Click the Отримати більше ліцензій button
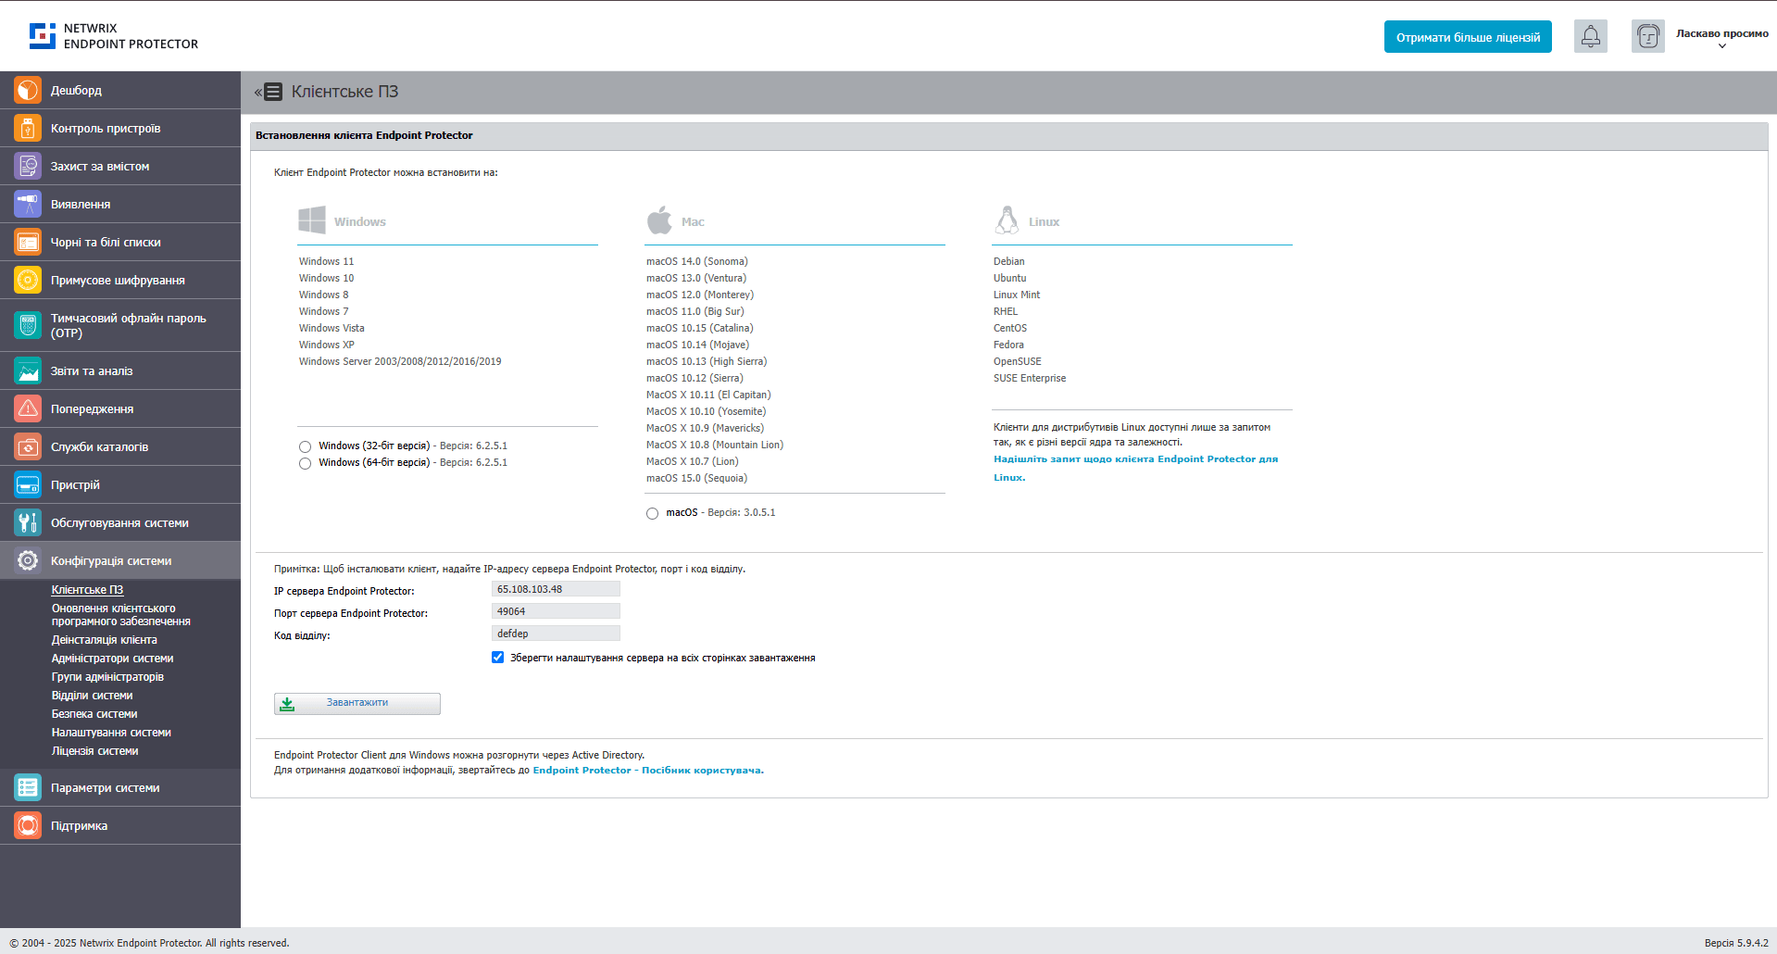1777x954 pixels. (x=1467, y=36)
